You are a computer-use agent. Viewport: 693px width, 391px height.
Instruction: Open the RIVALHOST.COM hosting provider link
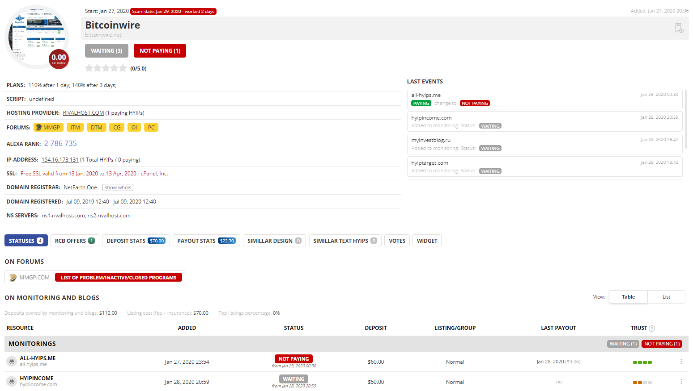[83, 113]
